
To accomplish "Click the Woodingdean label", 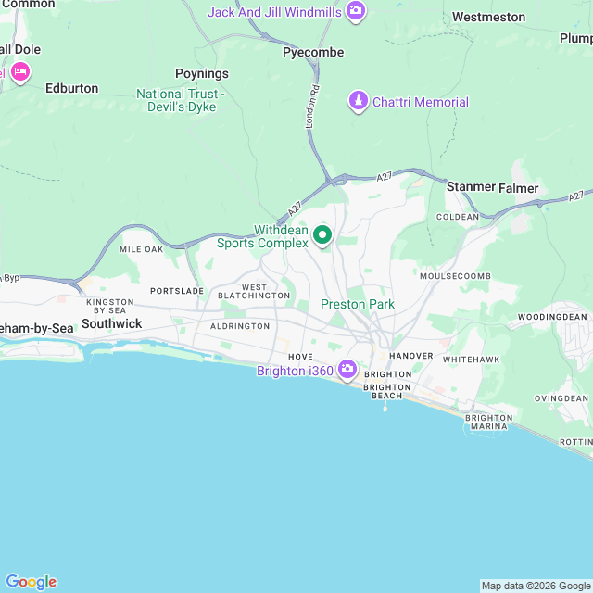I will click(552, 317).
